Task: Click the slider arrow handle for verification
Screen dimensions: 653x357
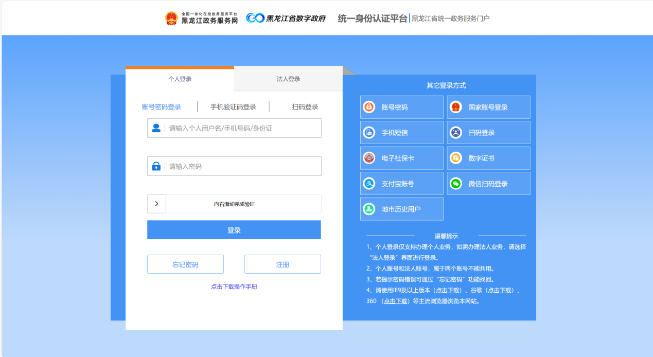Action: [x=156, y=204]
